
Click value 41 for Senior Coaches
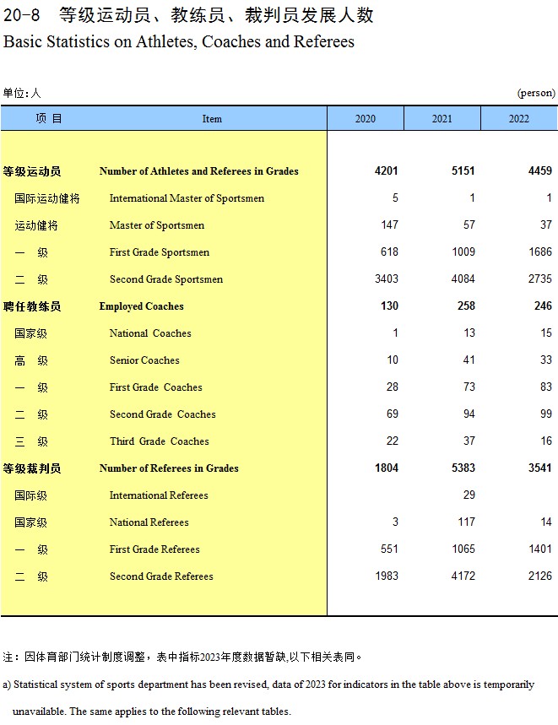469,360
